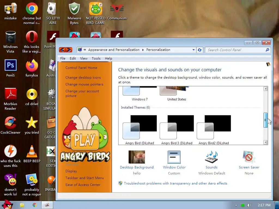Select the Windows 7 theme
The width and height of the screenshot is (279, 209).
(140, 94)
